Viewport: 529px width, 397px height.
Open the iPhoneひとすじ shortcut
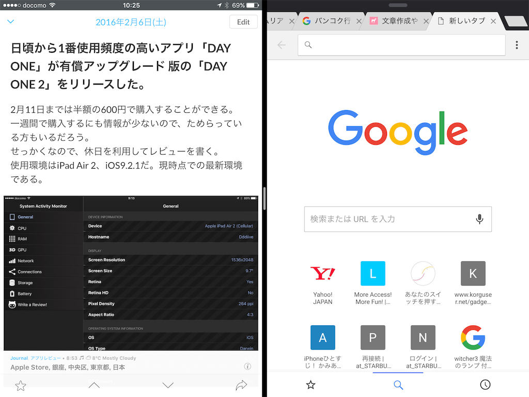click(x=322, y=347)
